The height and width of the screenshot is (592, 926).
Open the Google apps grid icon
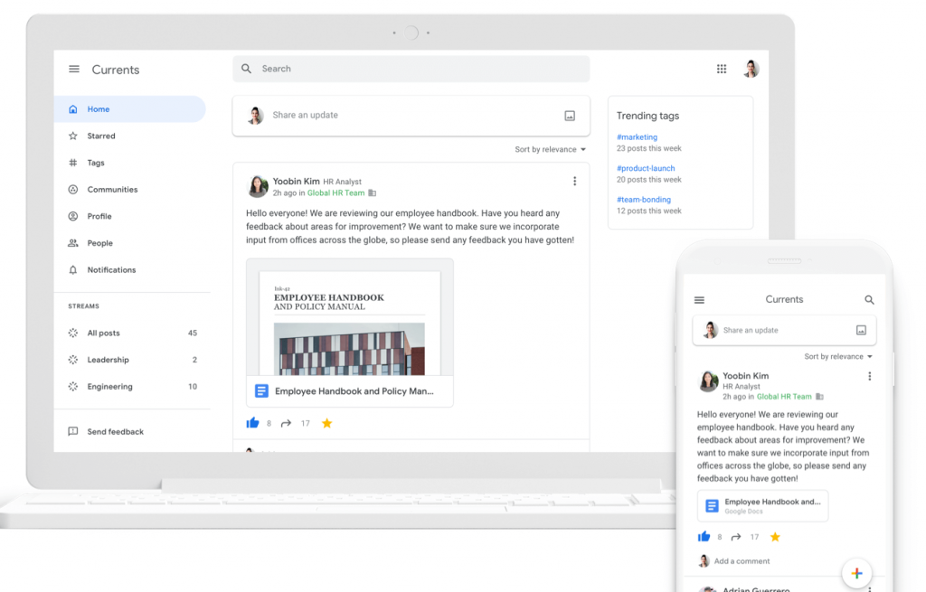pyautogui.click(x=721, y=69)
